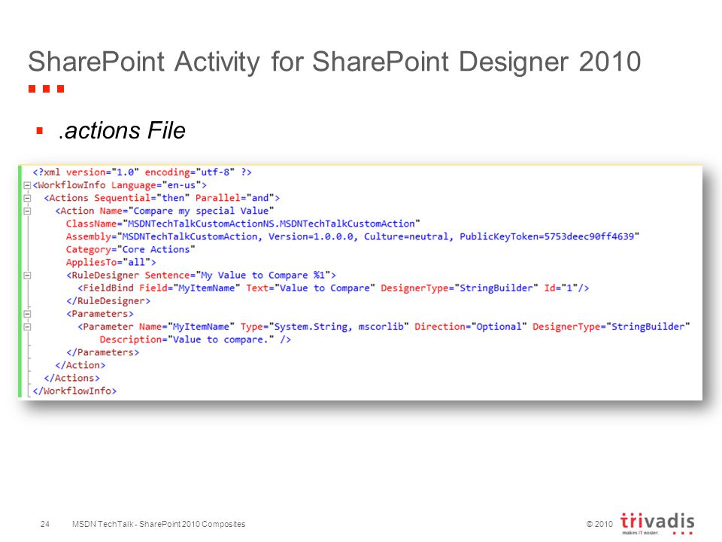Click the trivadis logo
722x542 pixels.
click(x=657, y=523)
